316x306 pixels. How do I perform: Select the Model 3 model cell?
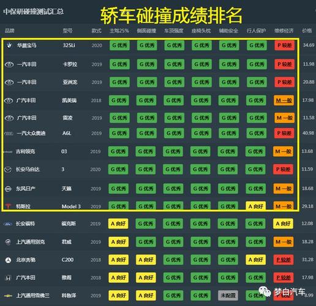pos(71,206)
